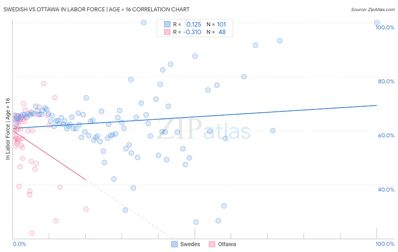Click the 100.0% x-axis label
This screenshot has width=398, height=252.
pos(385,244)
